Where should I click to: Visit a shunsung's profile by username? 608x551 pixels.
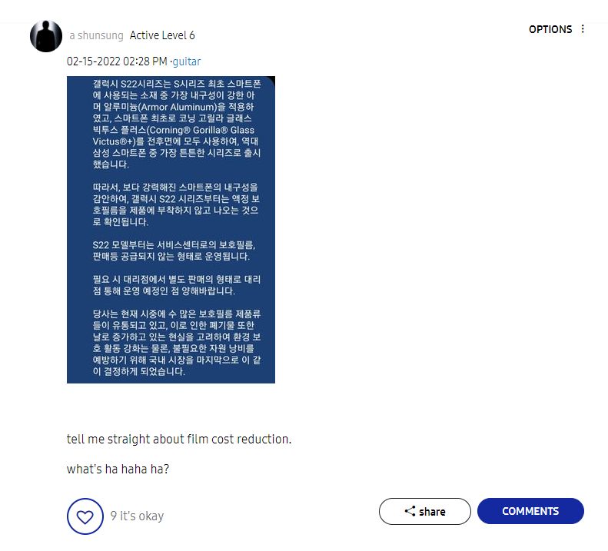pos(97,35)
